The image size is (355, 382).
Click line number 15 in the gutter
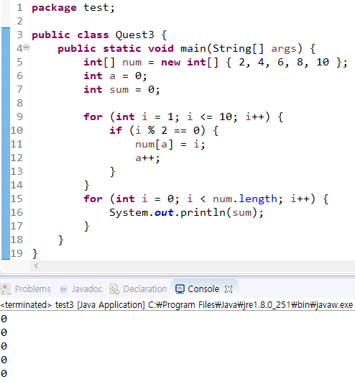tap(17, 199)
